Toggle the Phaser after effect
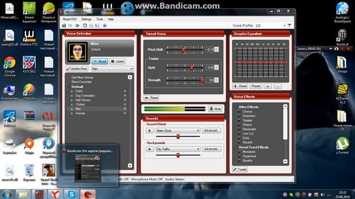This screenshot has width=355, height=199. 239,124
